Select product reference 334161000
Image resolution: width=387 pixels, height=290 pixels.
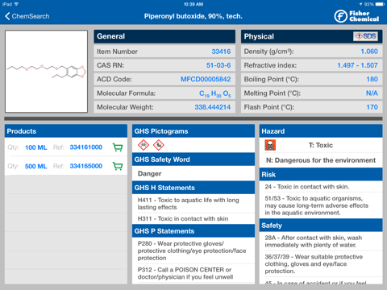click(x=86, y=147)
